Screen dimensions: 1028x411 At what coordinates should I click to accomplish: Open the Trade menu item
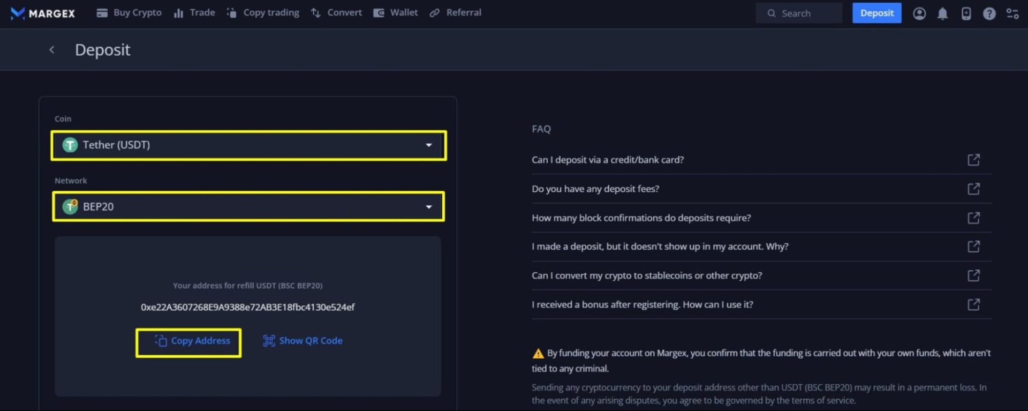(x=194, y=13)
